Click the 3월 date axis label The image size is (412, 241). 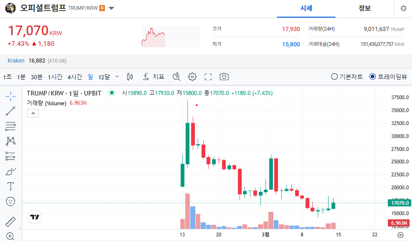pos(265,234)
